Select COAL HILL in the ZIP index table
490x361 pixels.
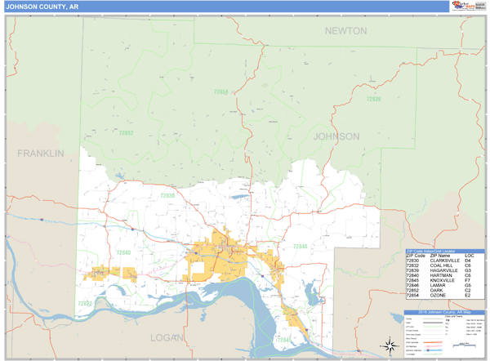coord(441,265)
